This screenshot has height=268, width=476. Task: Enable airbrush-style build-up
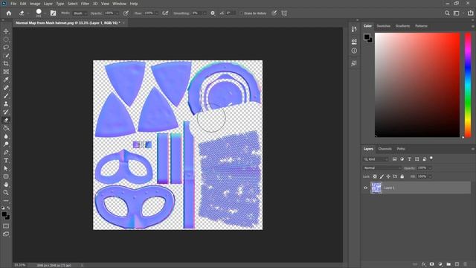click(x=165, y=13)
